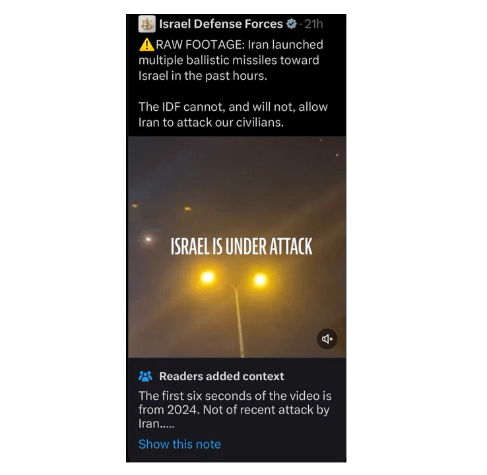The width and height of the screenshot is (487, 475).
Task: Open the post via the 21h timestamp
Action: pos(313,24)
